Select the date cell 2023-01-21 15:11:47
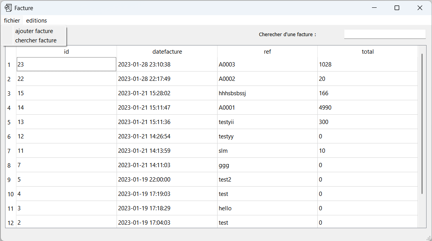This screenshot has width=432, height=241. 167,107
